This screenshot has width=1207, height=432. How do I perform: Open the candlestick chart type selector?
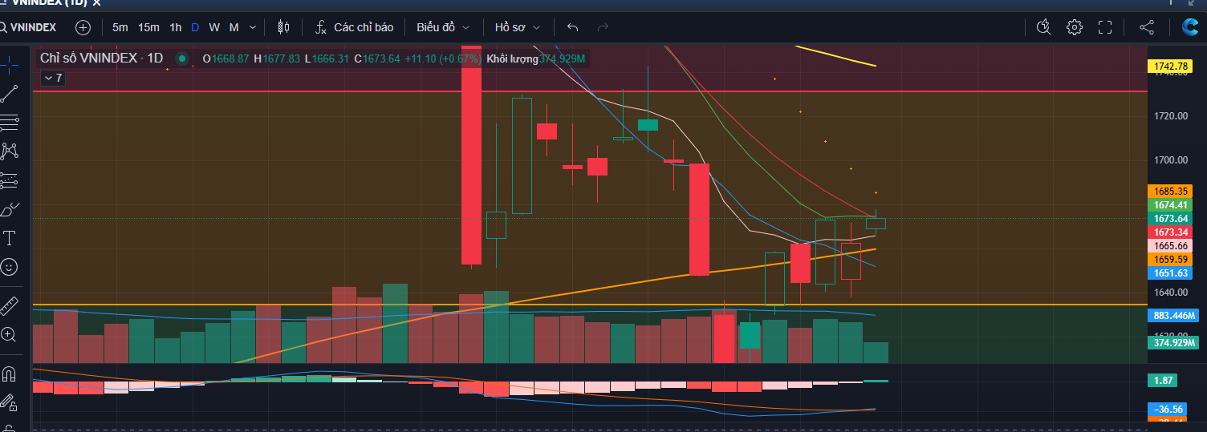click(x=283, y=27)
